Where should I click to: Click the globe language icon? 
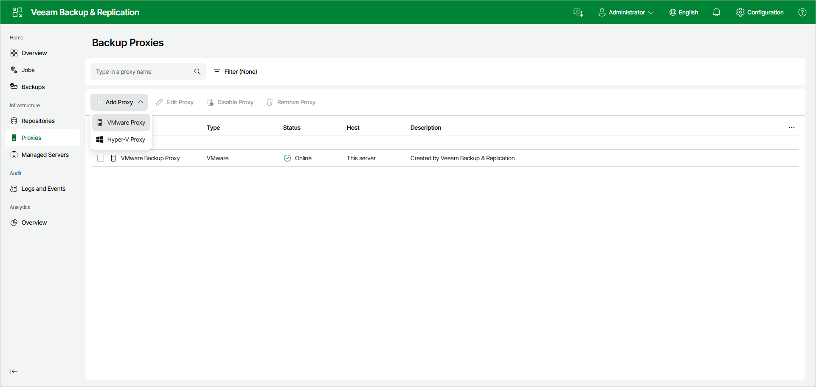coord(673,12)
